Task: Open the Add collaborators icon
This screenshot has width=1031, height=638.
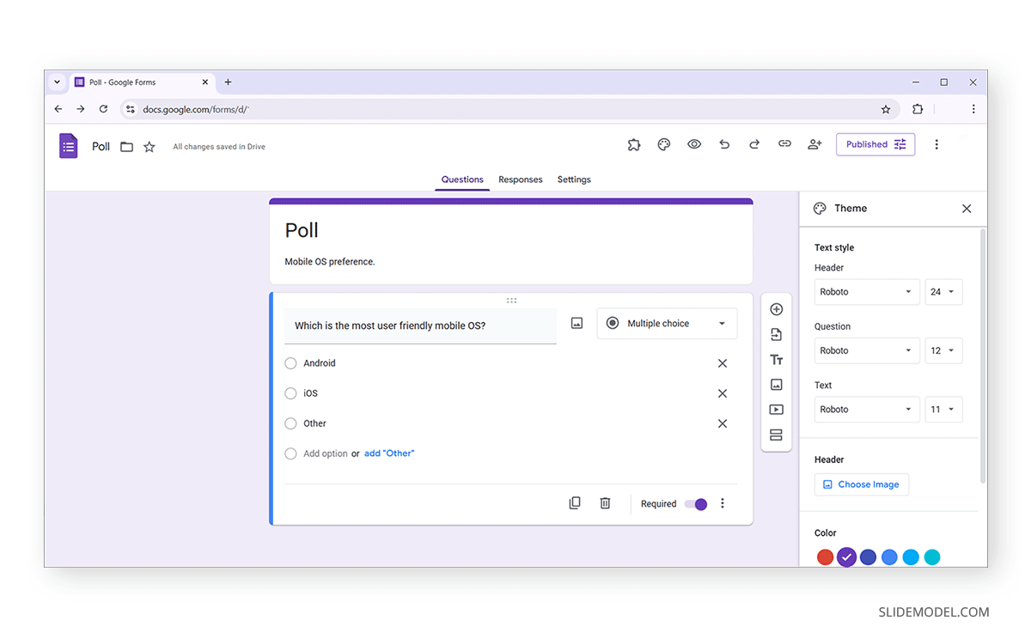Action: tap(814, 144)
